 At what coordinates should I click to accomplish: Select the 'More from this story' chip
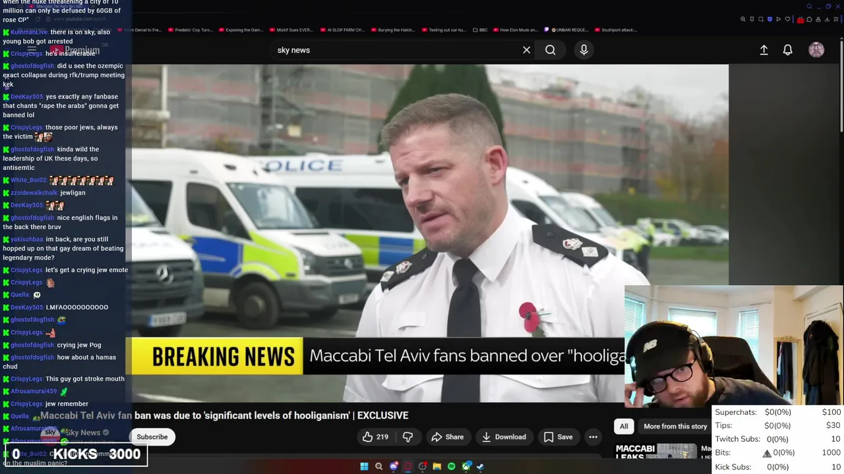675,427
